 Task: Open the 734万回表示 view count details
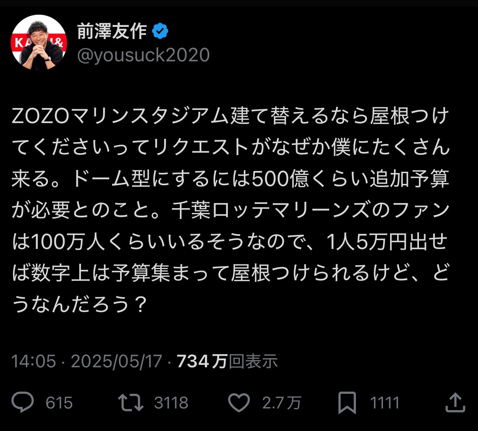click(228, 361)
